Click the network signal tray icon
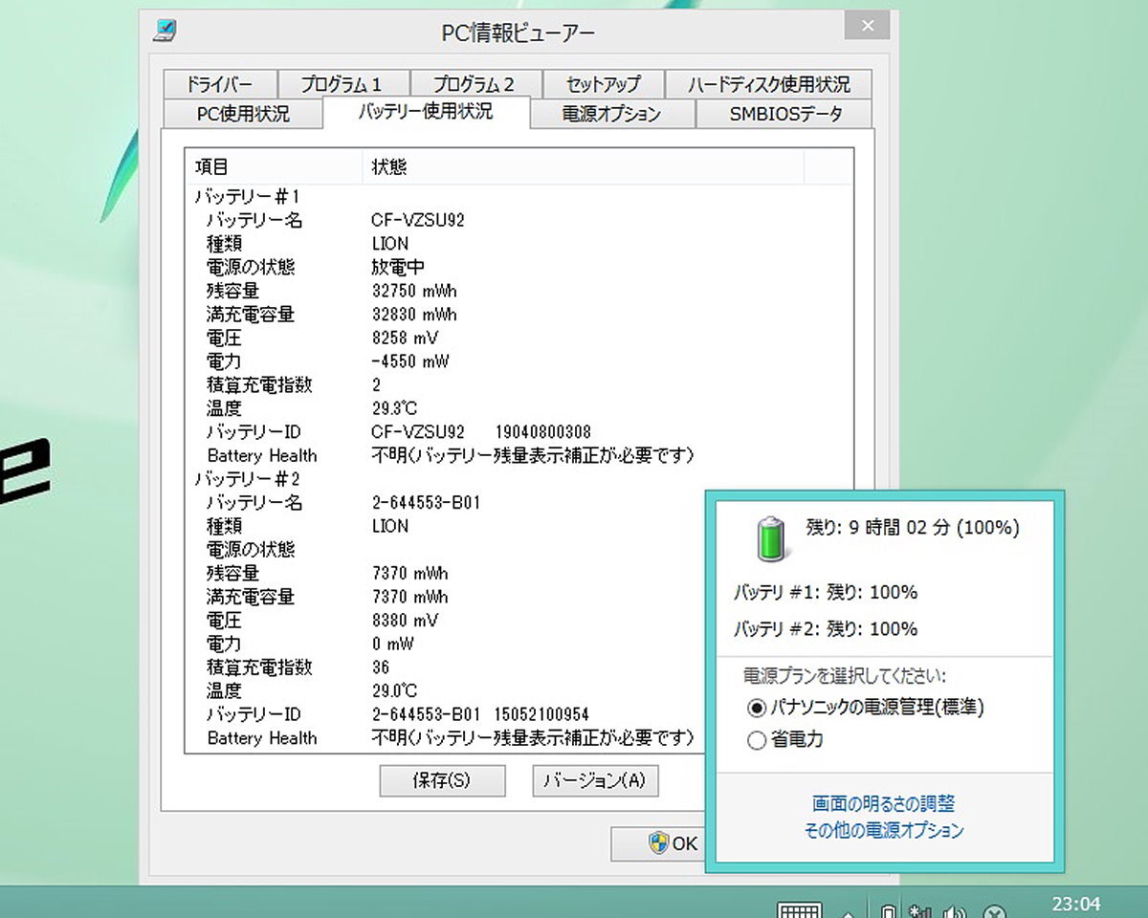This screenshot has width=1148, height=918. click(x=919, y=911)
